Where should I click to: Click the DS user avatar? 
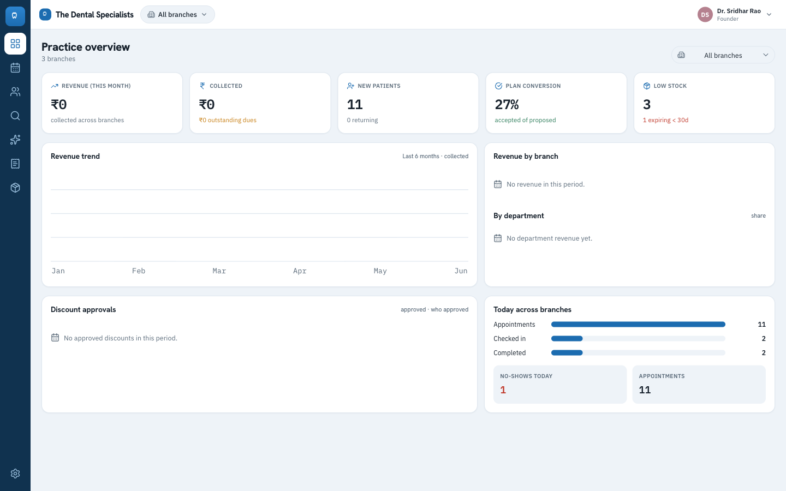(x=705, y=15)
